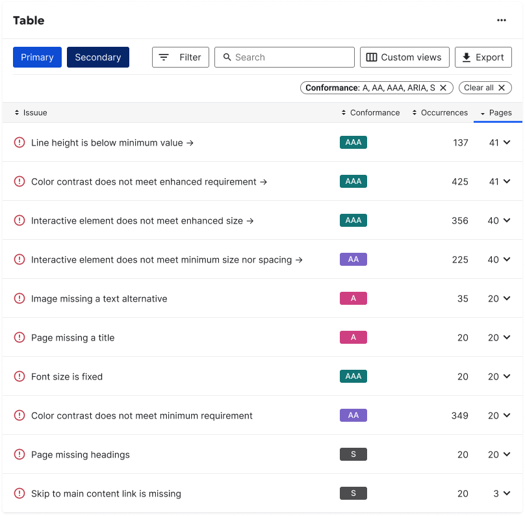
Task: Open Color contrast enhanced requirement issue link
Action: point(149,182)
